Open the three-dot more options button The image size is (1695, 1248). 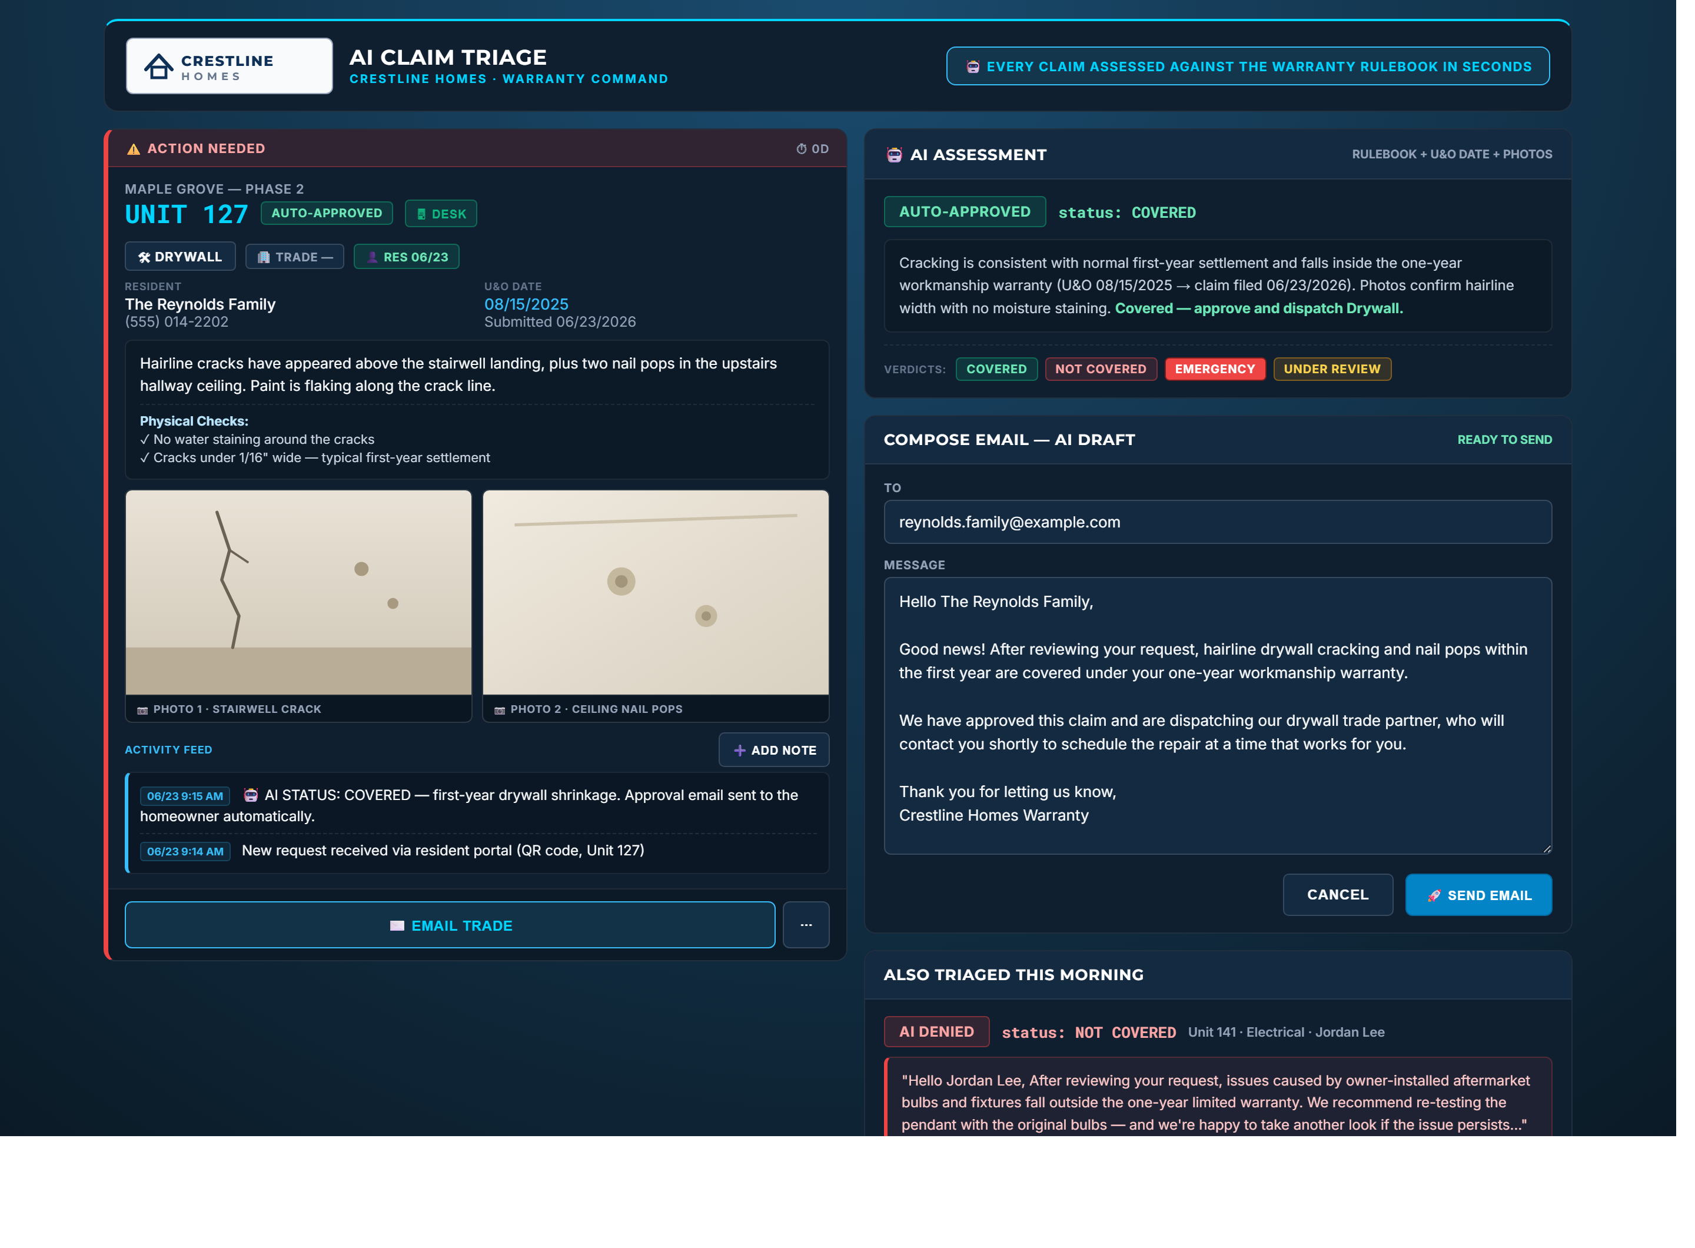pos(806,925)
